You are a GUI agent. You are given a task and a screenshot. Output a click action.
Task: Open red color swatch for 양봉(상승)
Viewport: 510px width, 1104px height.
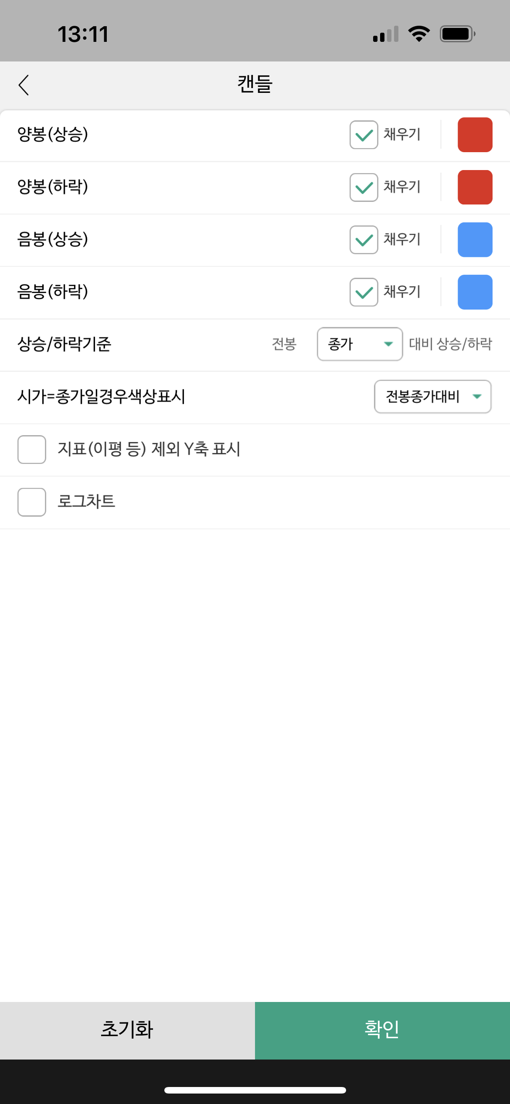(x=475, y=135)
